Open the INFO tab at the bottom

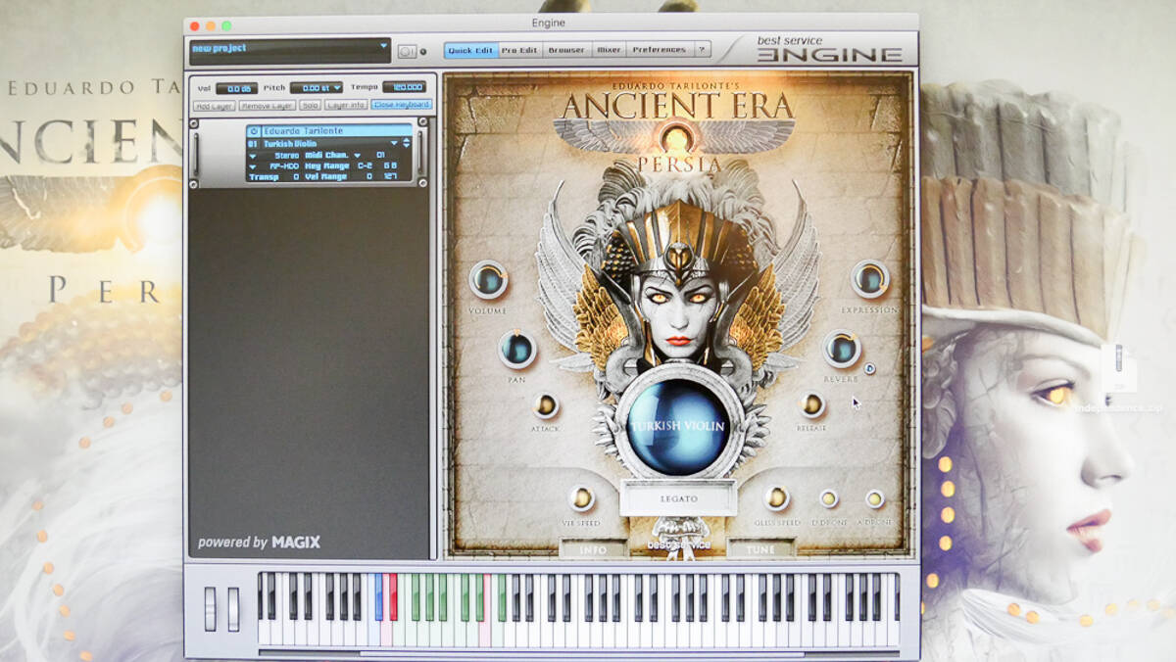(593, 549)
